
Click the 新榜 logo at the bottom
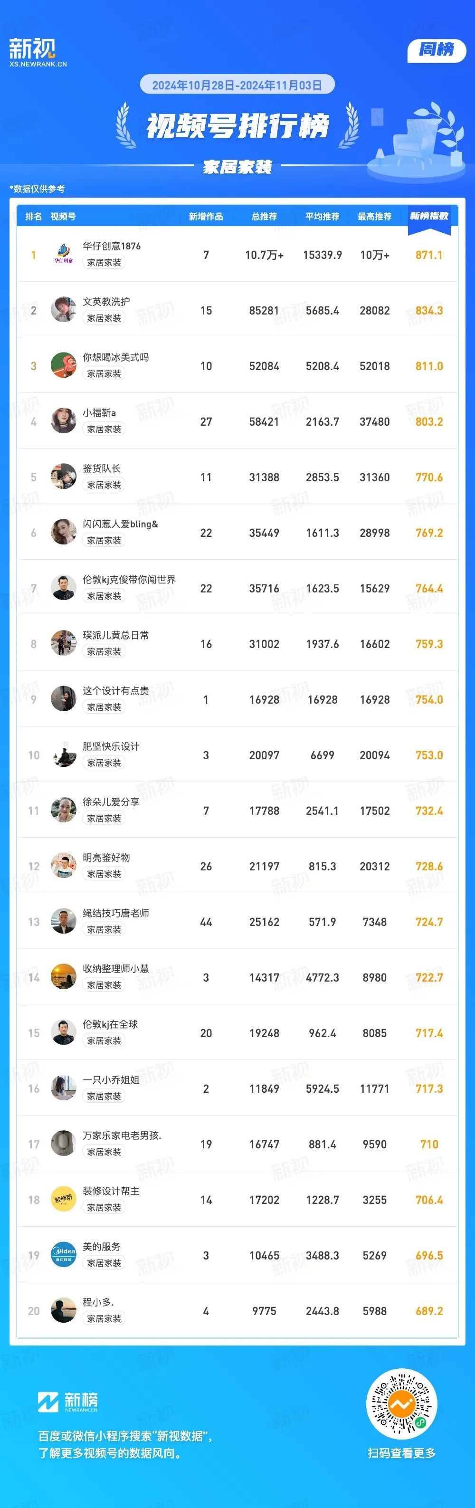68,1402
